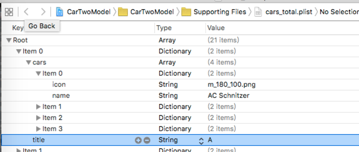Viewport: 359px width, 152px height.
Task: Expand Item 1 under cars
Action: (38, 107)
